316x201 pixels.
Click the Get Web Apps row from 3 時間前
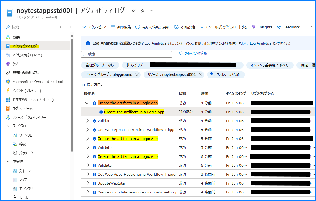[x=198, y=174]
